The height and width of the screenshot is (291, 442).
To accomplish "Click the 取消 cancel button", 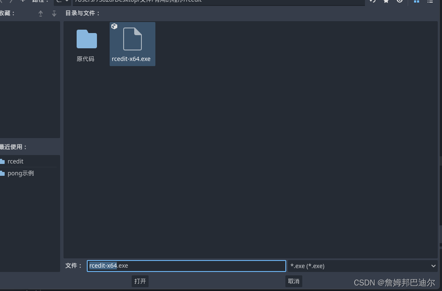I will coord(293,281).
